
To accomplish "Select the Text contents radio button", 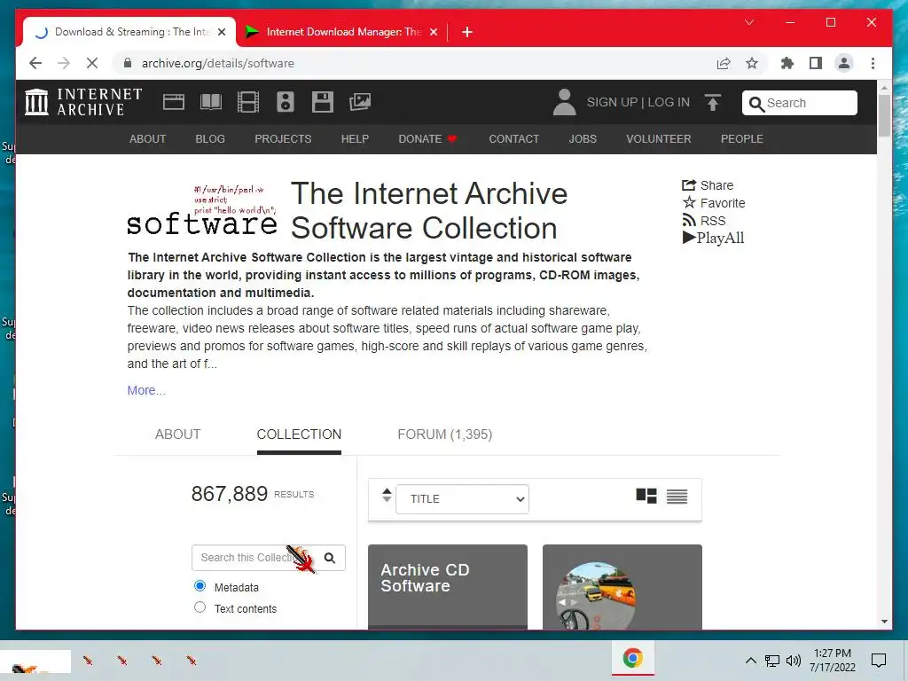I will coord(200,607).
